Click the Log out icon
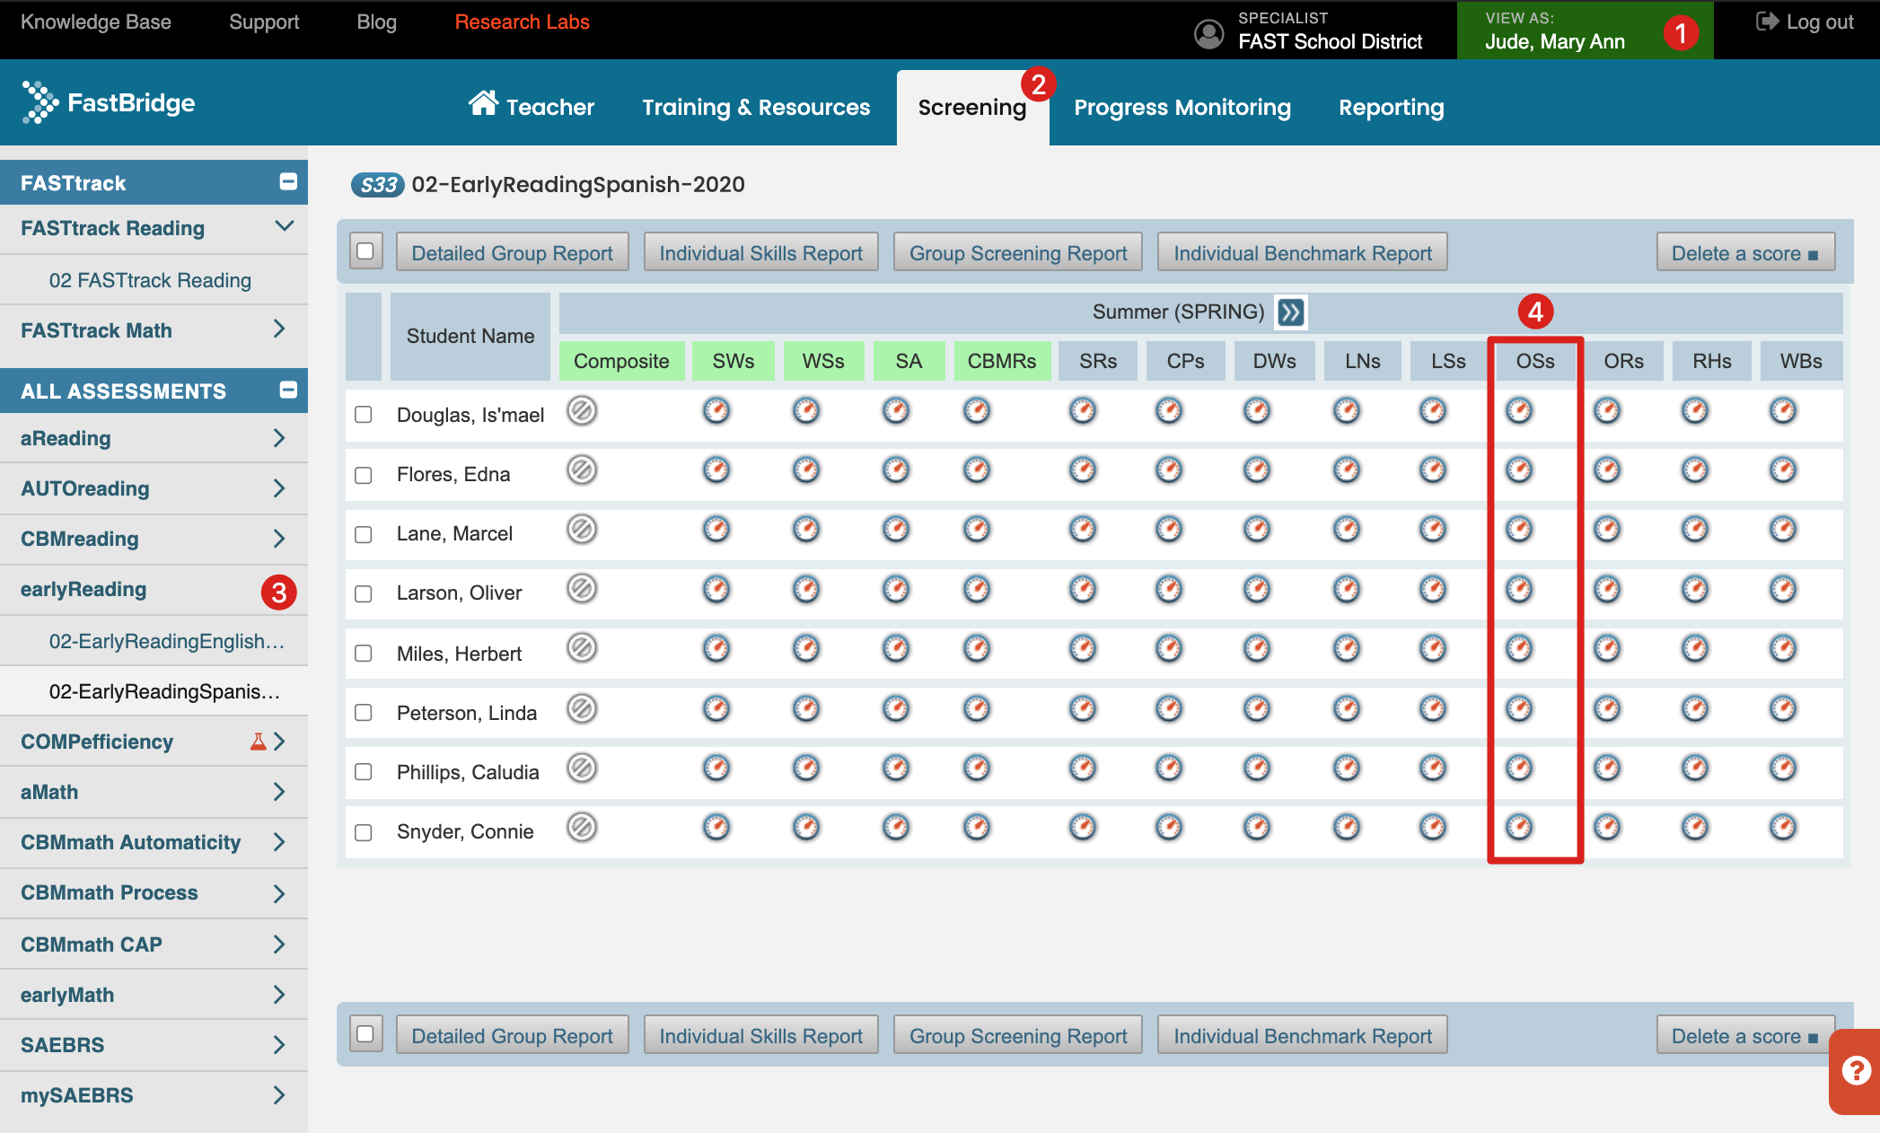This screenshot has height=1133, width=1880. 1767,22
